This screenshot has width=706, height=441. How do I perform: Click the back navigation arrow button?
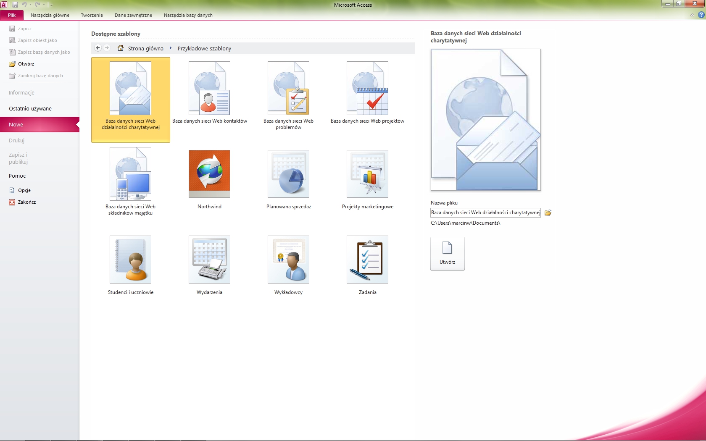click(x=98, y=48)
